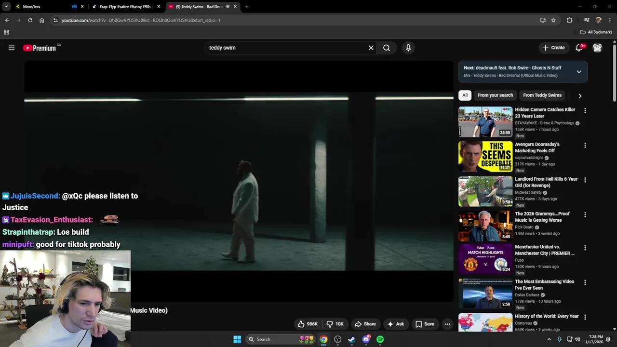
Task: Open options for Manchester United vs. City video
Action: pos(585,248)
